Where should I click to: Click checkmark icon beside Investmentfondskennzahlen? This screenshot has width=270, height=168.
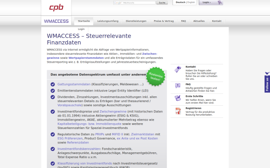53,149
